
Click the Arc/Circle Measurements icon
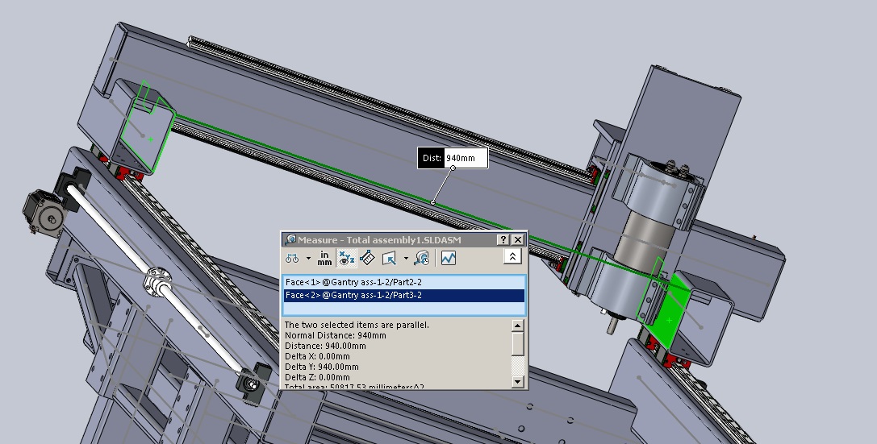point(292,259)
